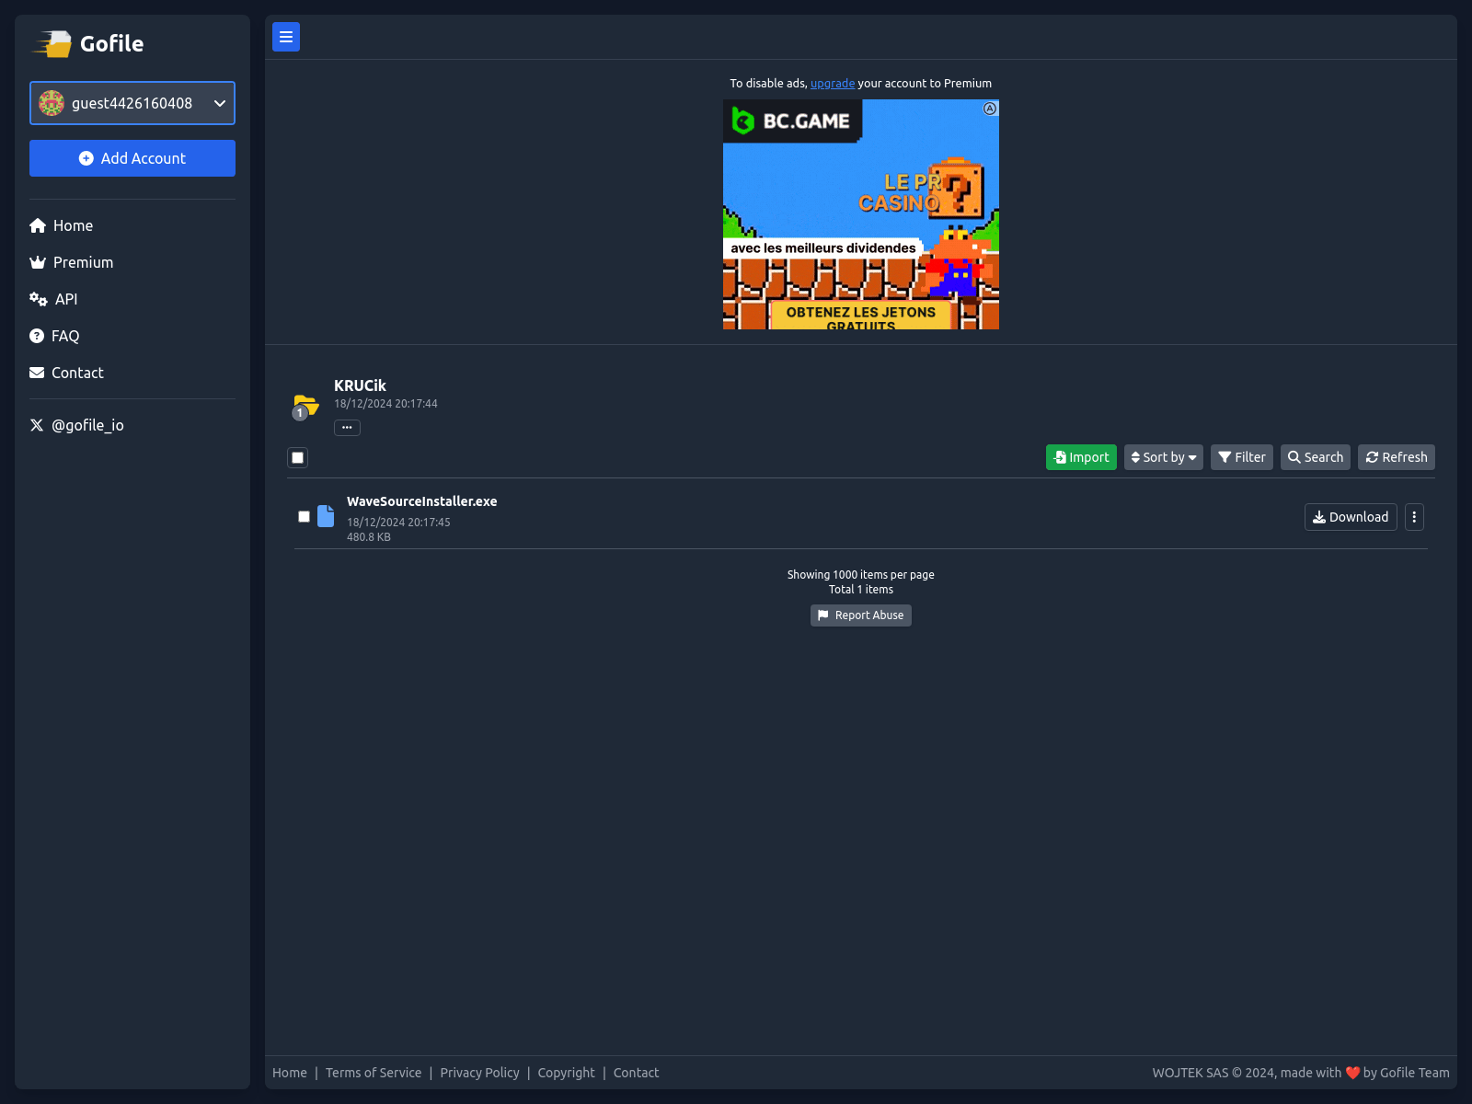Open the KRUCik folder options ellipsis
The width and height of the screenshot is (1472, 1104).
pyautogui.click(x=347, y=428)
